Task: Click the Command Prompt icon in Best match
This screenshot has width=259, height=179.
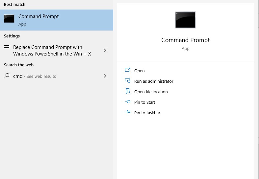Action: (9, 19)
